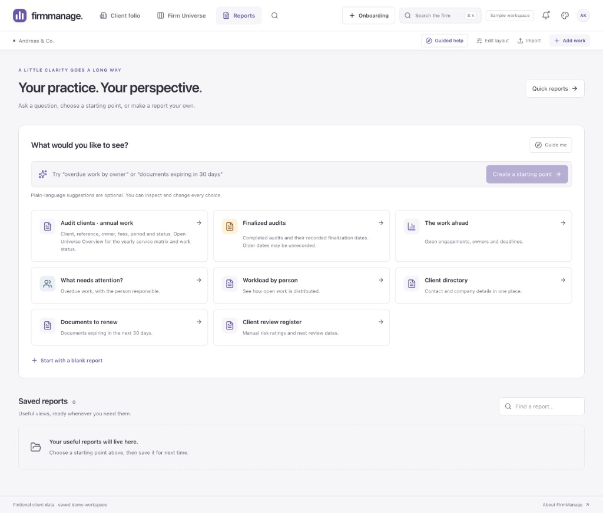The width and height of the screenshot is (603, 513).
Task: Open Guided help
Action: [x=445, y=41]
